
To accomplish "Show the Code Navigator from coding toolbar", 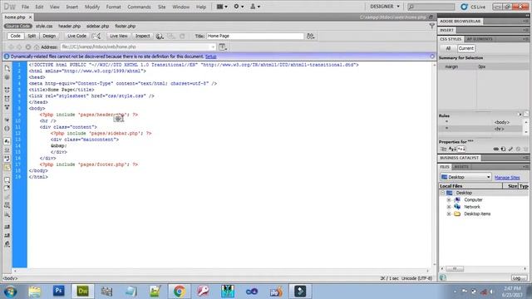I will click(x=7, y=77).
